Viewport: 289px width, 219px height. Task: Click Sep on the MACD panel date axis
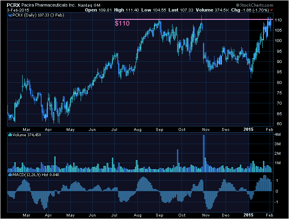(159, 215)
